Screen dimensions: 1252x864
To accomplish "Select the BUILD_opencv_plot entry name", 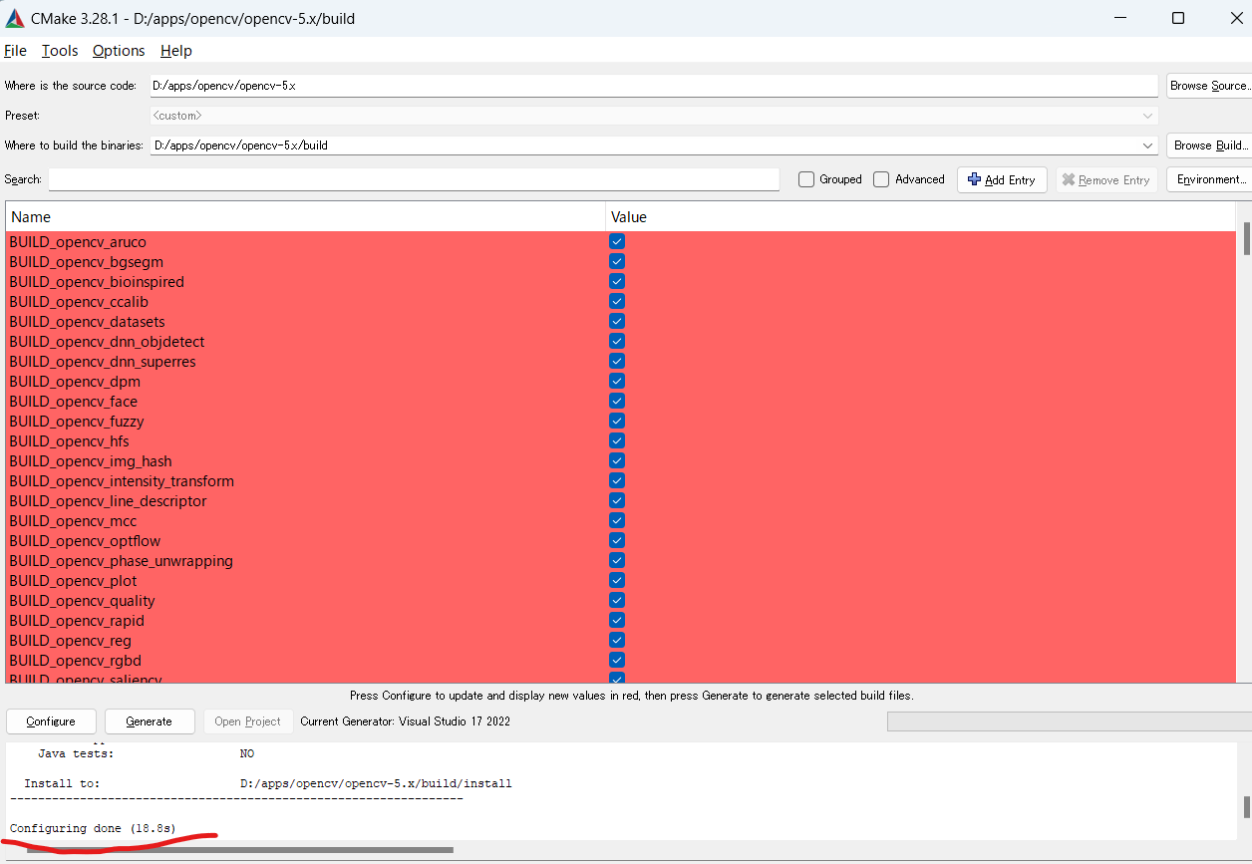I will pos(74,581).
